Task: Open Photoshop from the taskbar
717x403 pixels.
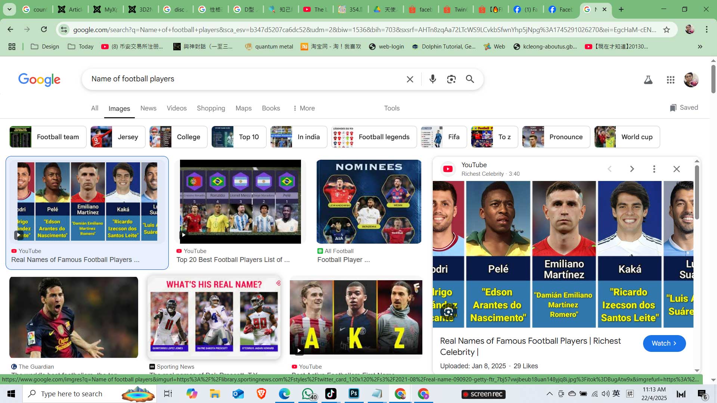Action: click(x=354, y=394)
